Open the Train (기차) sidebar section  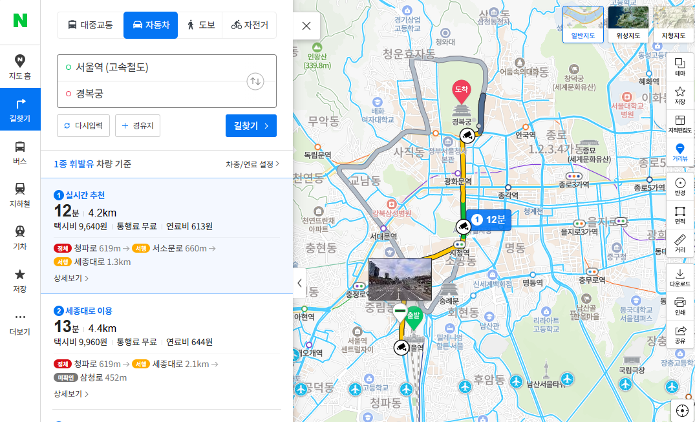click(x=20, y=238)
